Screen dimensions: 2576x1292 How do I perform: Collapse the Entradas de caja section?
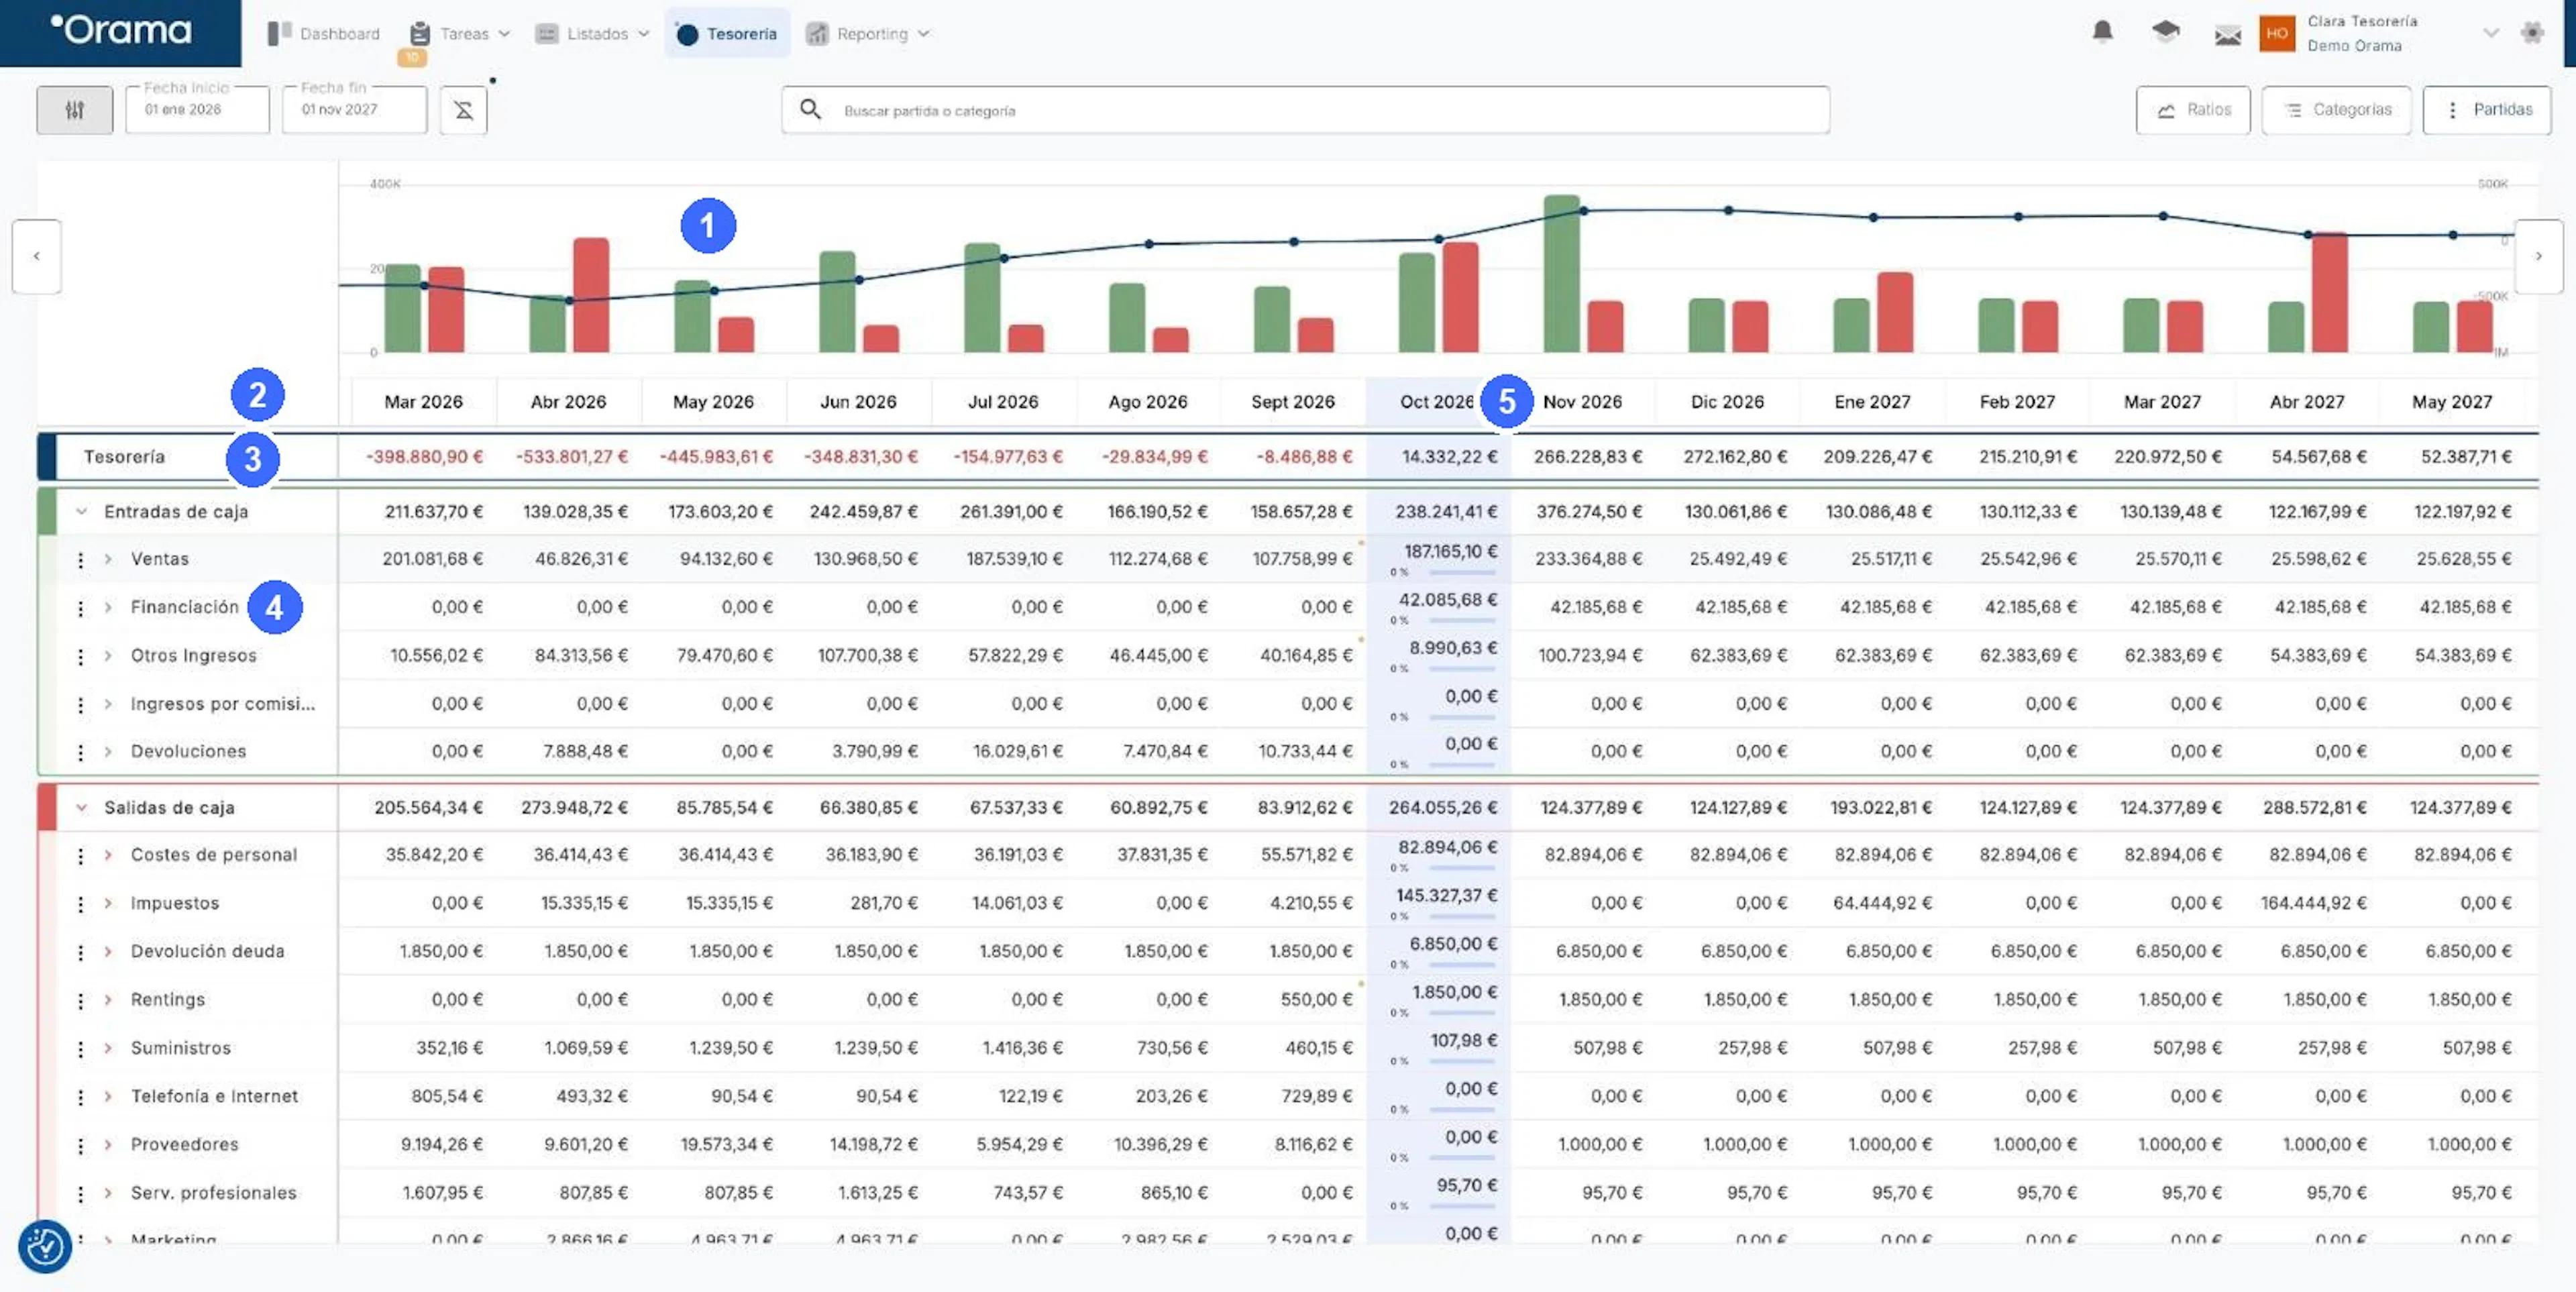[82, 512]
